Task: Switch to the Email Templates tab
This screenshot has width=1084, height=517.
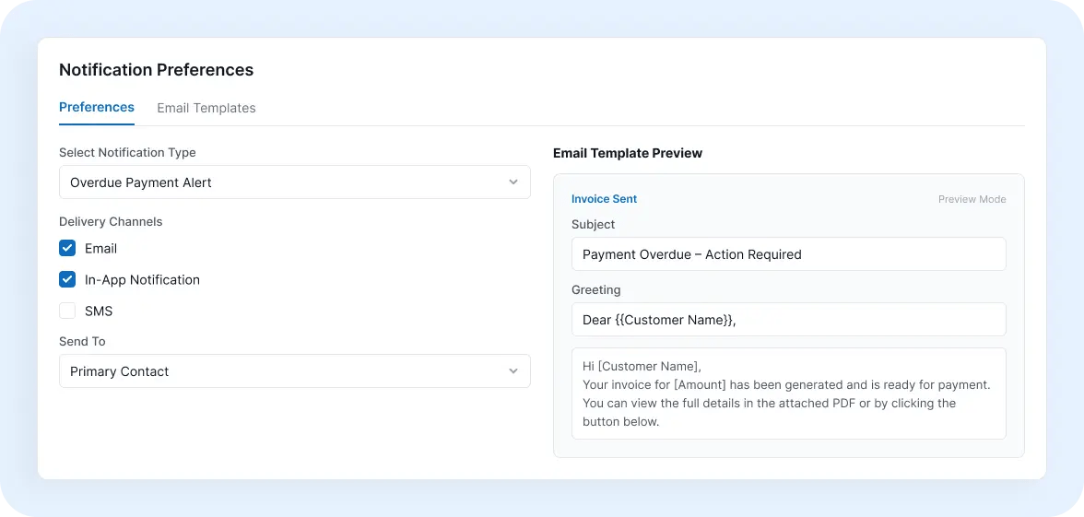Action: [206, 108]
